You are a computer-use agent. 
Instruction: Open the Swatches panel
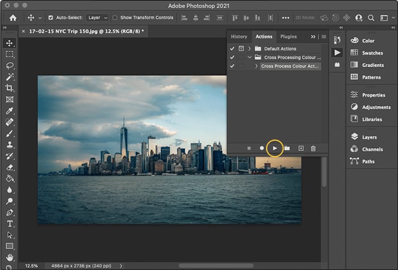point(372,53)
